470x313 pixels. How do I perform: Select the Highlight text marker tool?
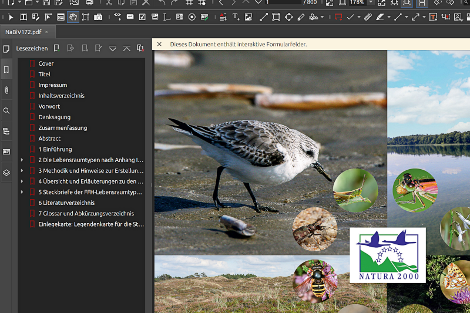coord(380,17)
